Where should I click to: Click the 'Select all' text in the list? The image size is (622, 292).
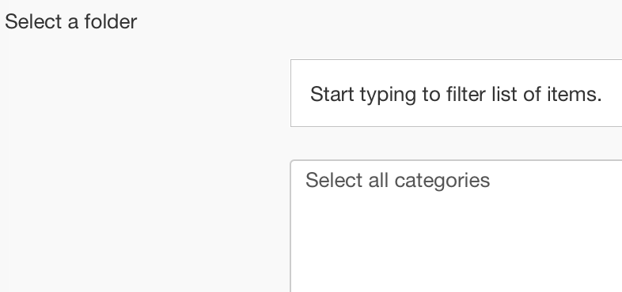347,181
